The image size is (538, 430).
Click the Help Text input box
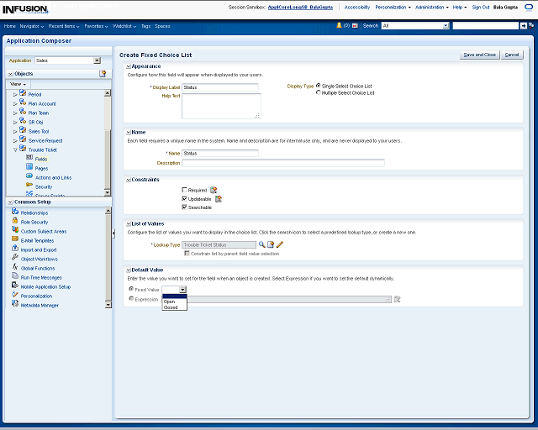tap(221, 106)
